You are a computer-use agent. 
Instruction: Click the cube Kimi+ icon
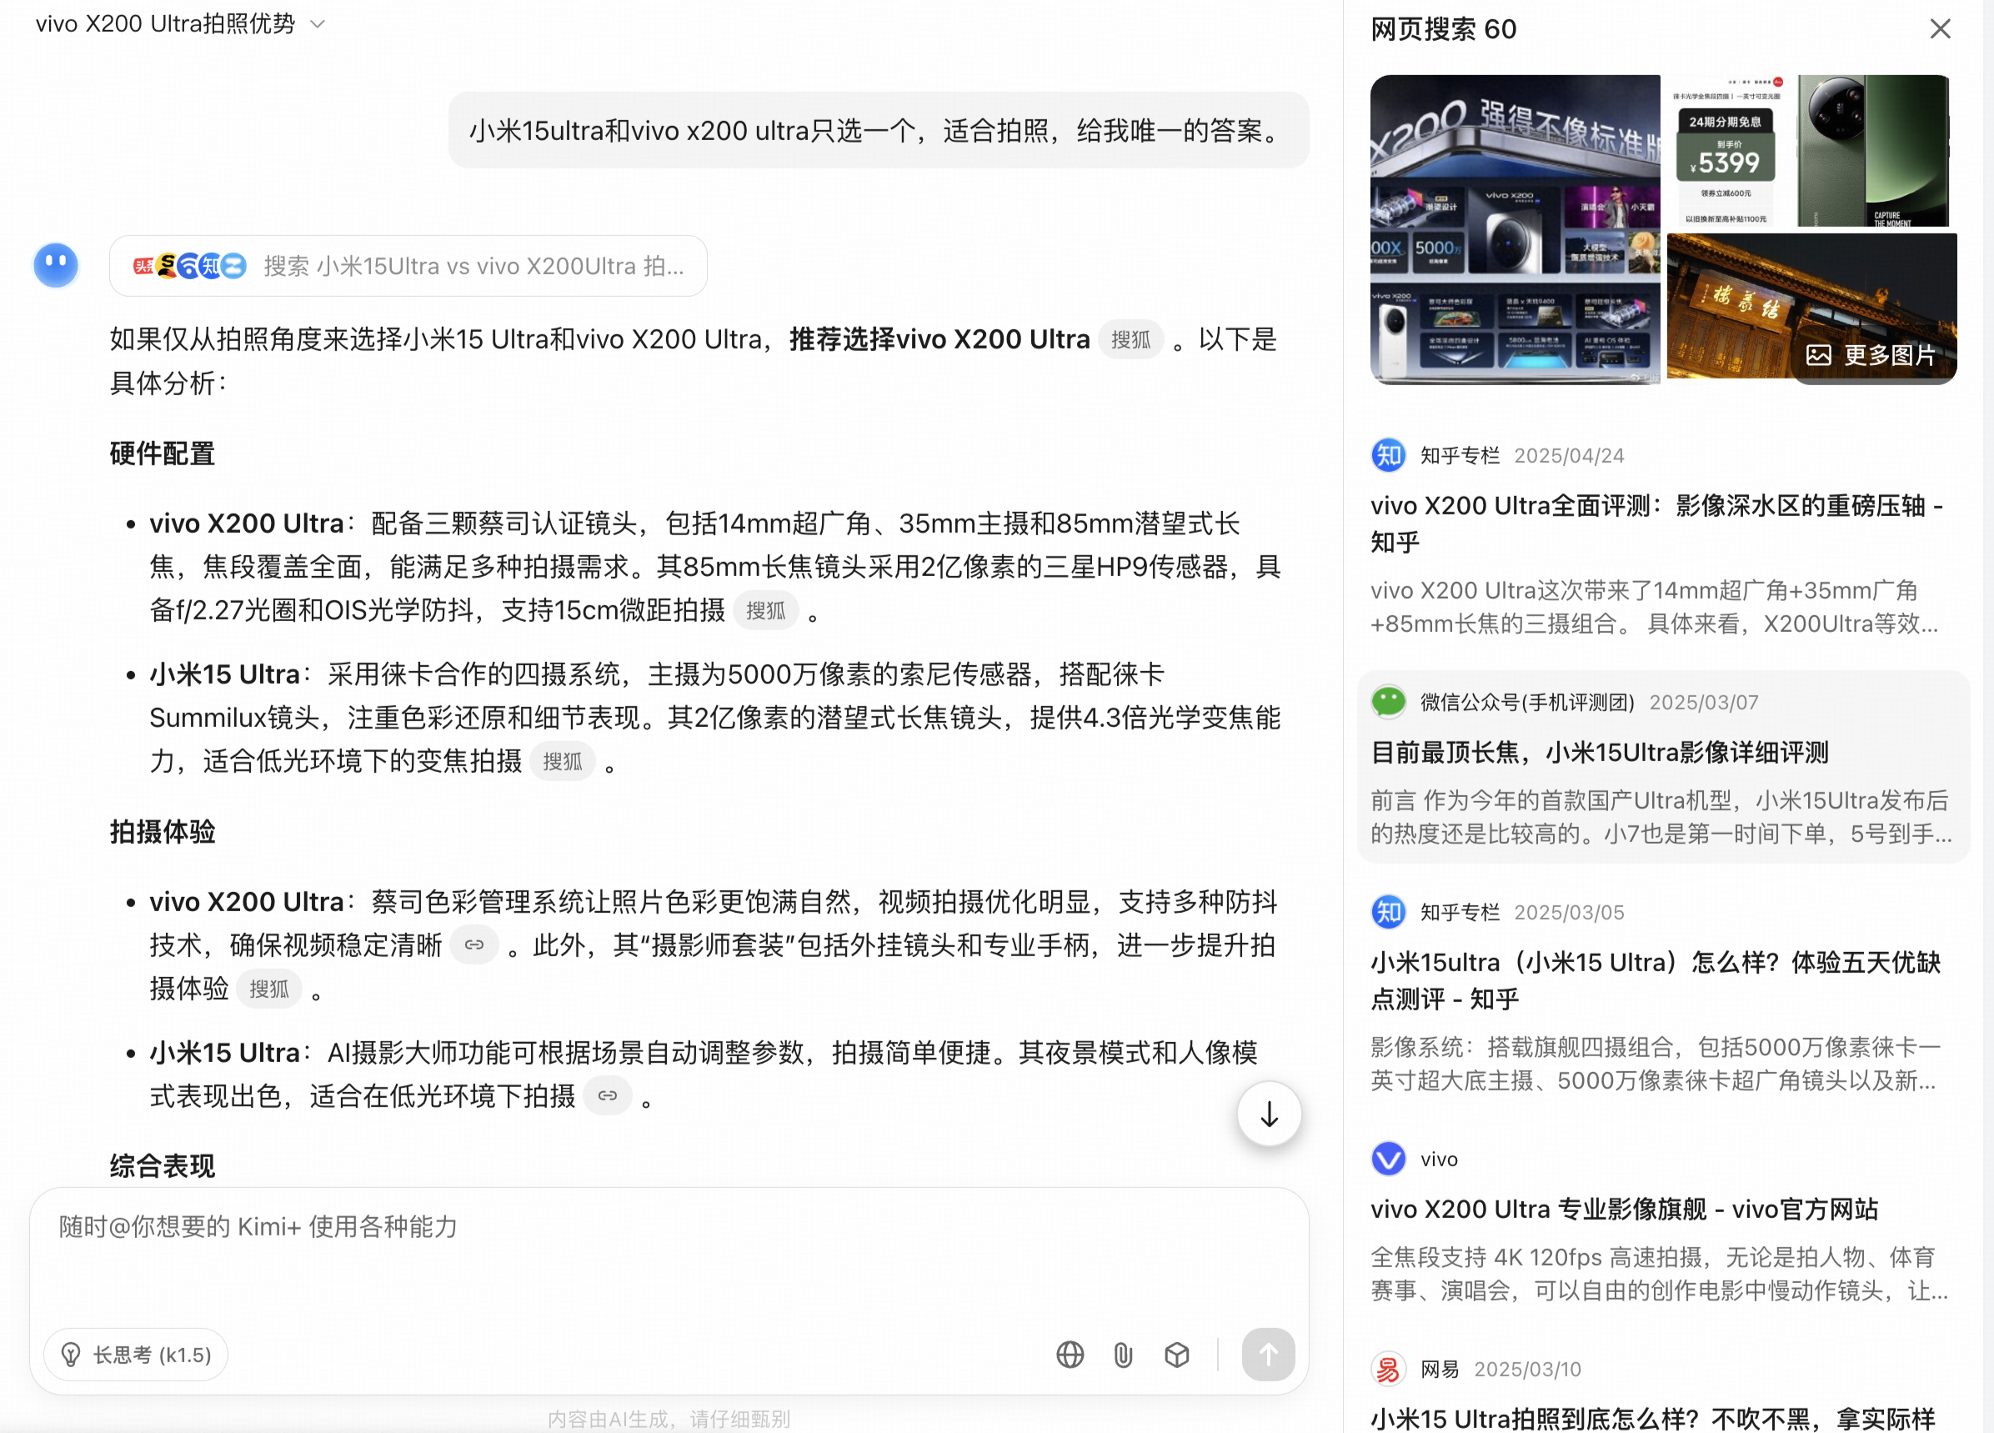coord(1176,1355)
